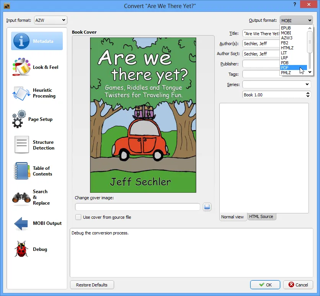This screenshot has height=296, width=320.
Task: Enable Use cover from source file
Action: tap(78, 217)
